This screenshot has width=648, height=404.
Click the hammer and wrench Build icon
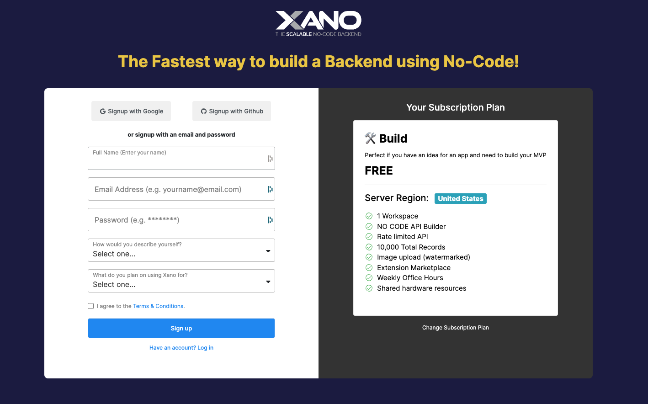click(x=370, y=138)
